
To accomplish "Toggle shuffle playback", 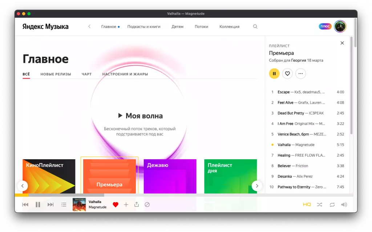I will 320,204.
